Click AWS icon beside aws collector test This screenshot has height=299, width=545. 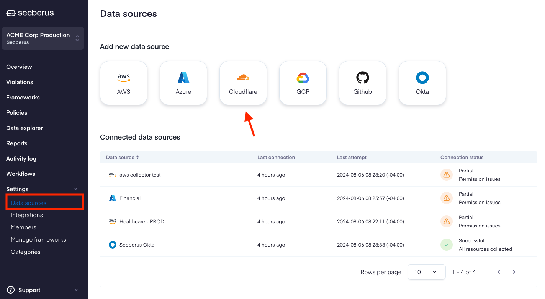[x=113, y=175]
